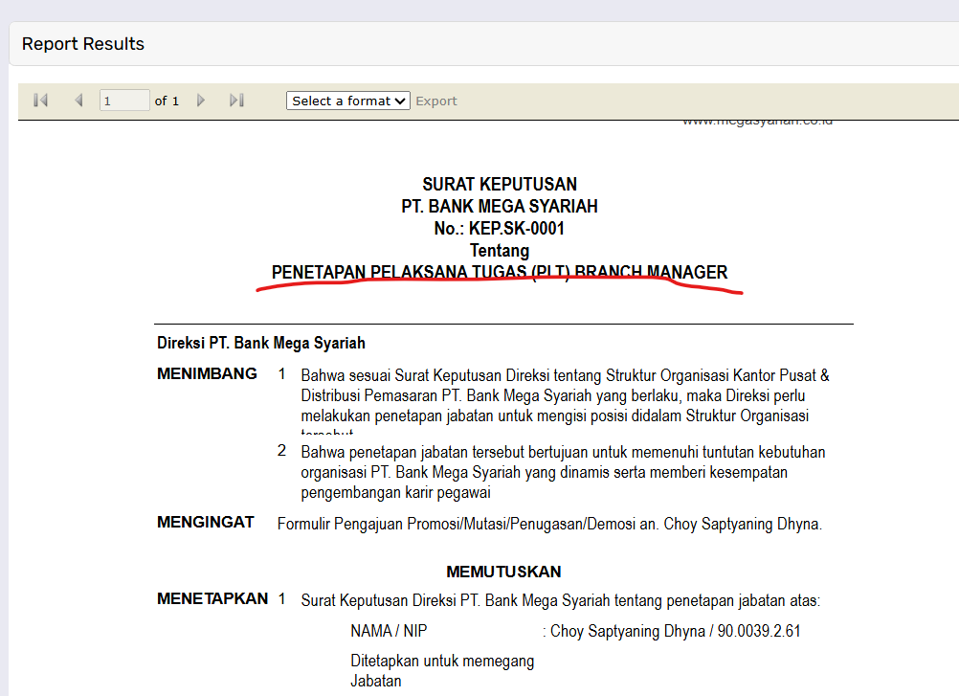Image resolution: width=959 pixels, height=696 pixels.
Task: Click the 'MENIMBANG' section label
Action: (207, 373)
